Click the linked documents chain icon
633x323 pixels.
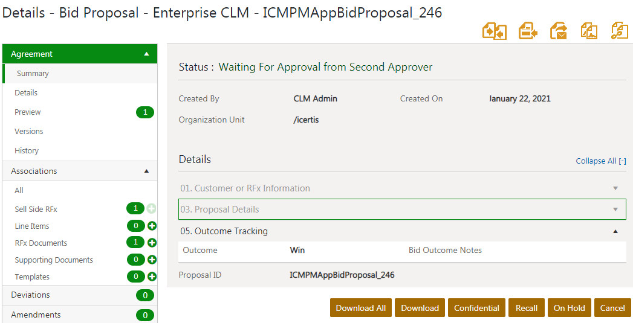[x=620, y=31]
